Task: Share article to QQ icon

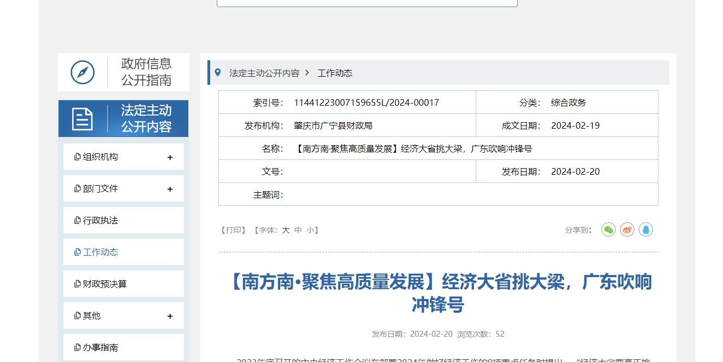Action: point(646,230)
